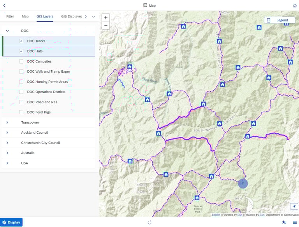Collapse the DOC layer group

[x=7, y=31]
